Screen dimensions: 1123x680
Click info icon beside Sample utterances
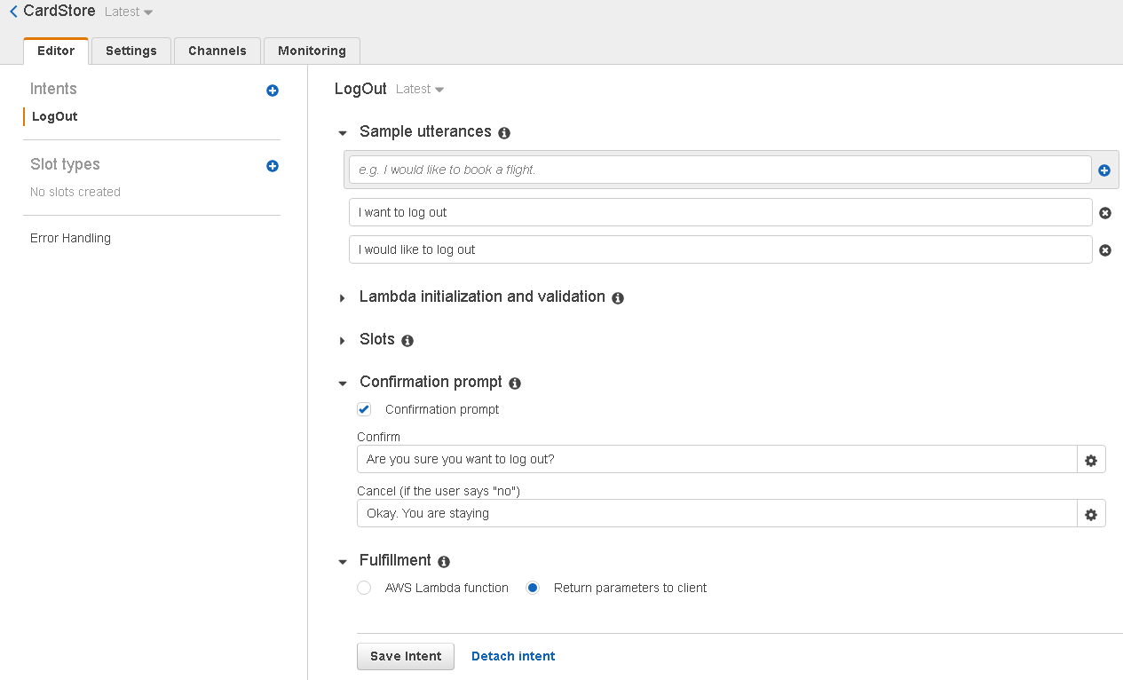click(x=504, y=133)
